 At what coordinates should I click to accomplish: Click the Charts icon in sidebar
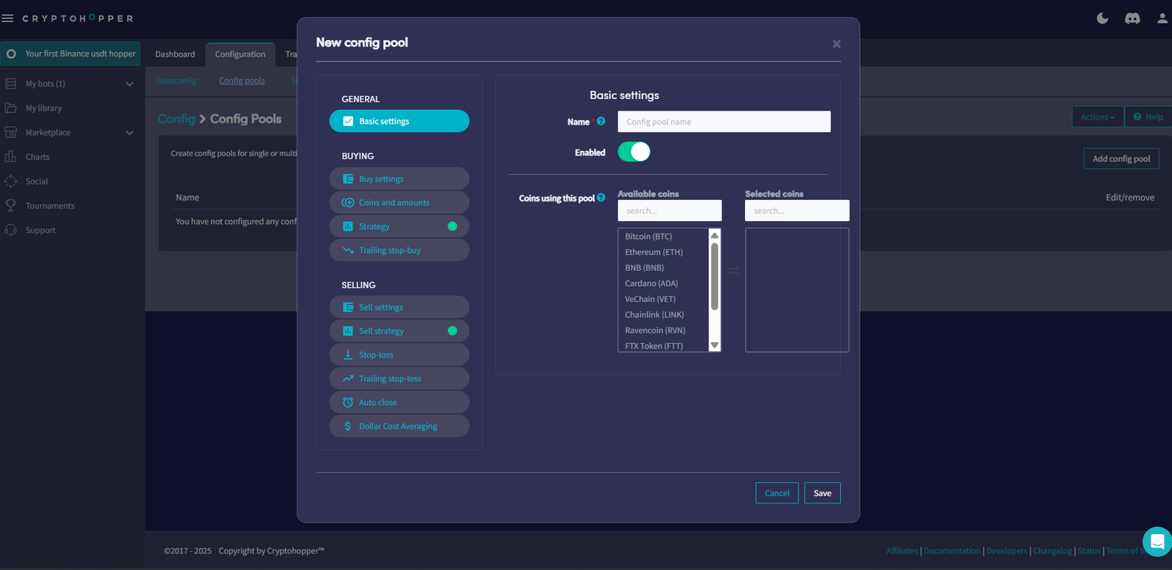pyautogui.click(x=11, y=157)
